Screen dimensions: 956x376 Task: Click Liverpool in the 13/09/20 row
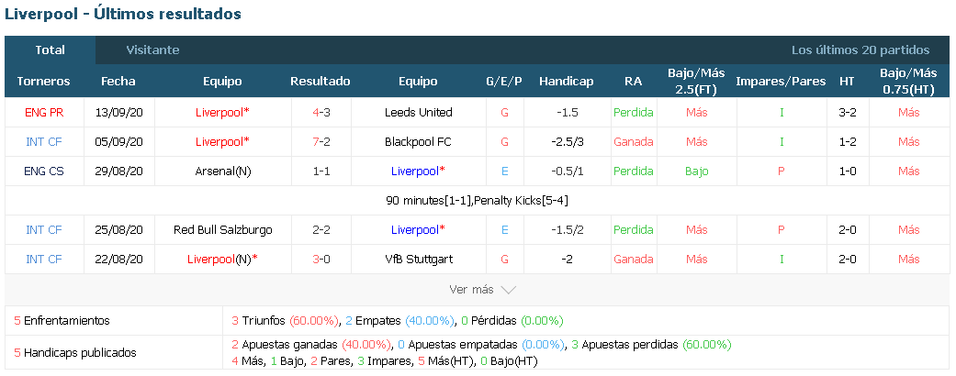coord(222,113)
